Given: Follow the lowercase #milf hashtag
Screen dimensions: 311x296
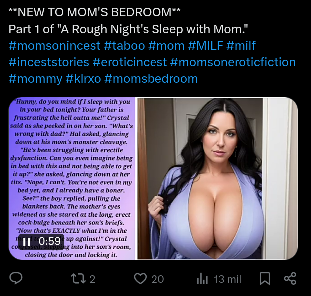Looking at the screenshot, I should [241, 46].
